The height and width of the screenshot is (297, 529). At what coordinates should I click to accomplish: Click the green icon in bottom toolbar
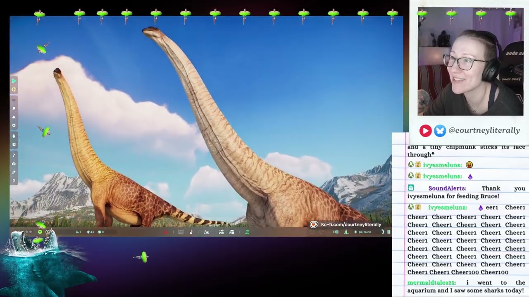tap(247, 232)
